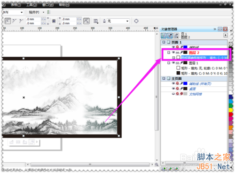235x173 pixels.
Task: Click the blue color swatch of page 1 辅助线
Action: click(185, 47)
